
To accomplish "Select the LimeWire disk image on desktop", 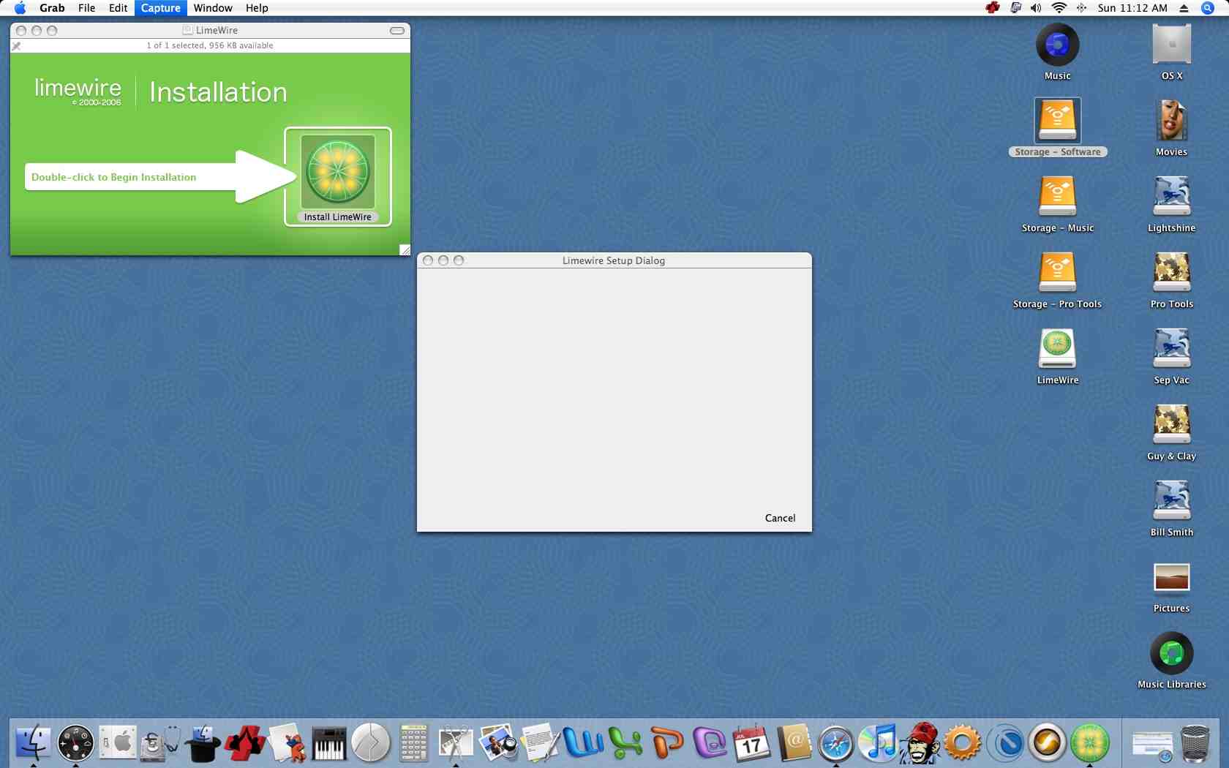I will (x=1057, y=349).
